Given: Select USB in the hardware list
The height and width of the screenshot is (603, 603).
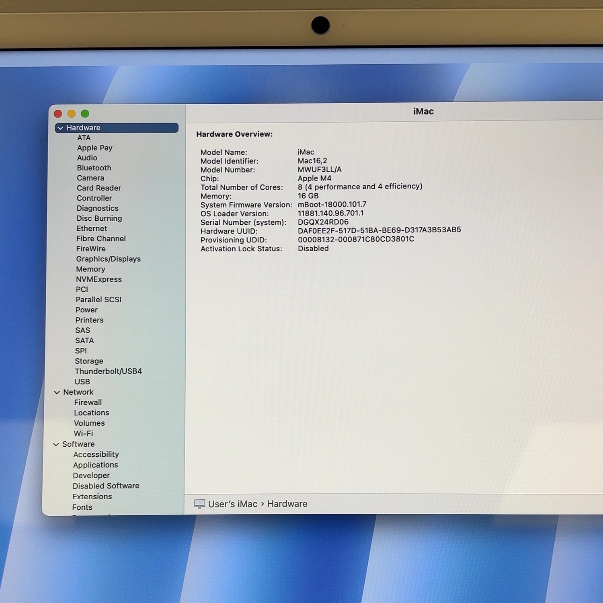Looking at the screenshot, I should coord(82,382).
